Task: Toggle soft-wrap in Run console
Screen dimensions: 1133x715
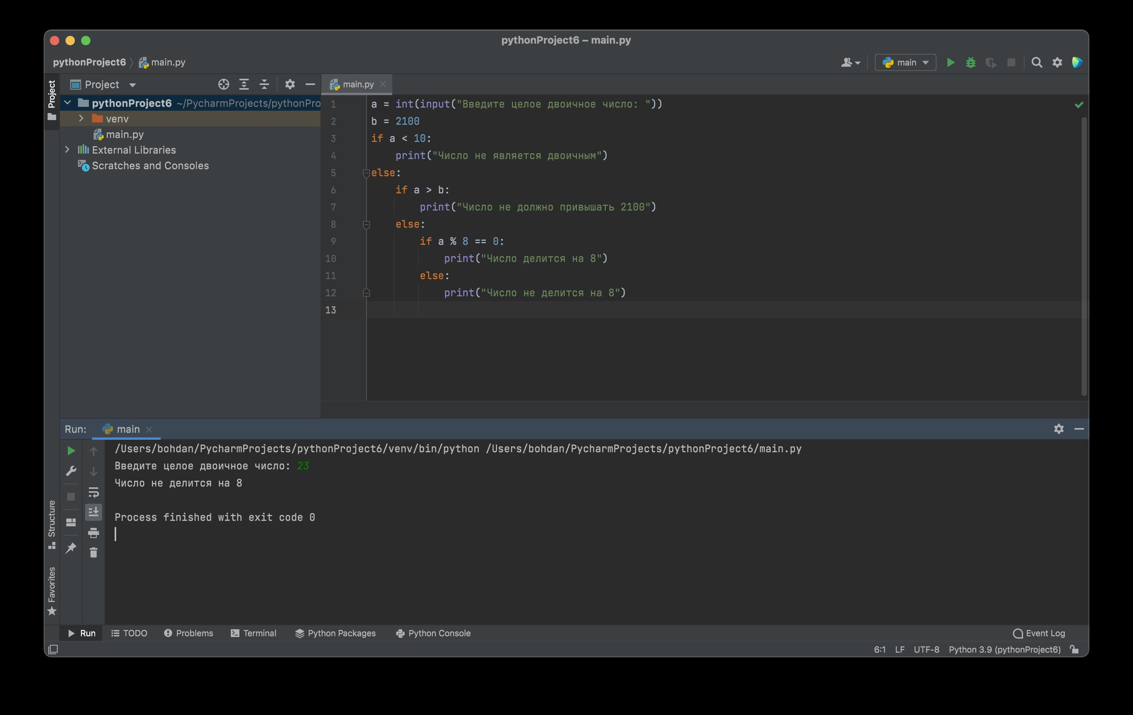Action: (x=93, y=492)
